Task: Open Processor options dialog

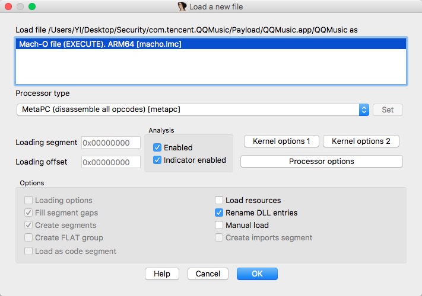Action: pyautogui.click(x=321, y=161)
